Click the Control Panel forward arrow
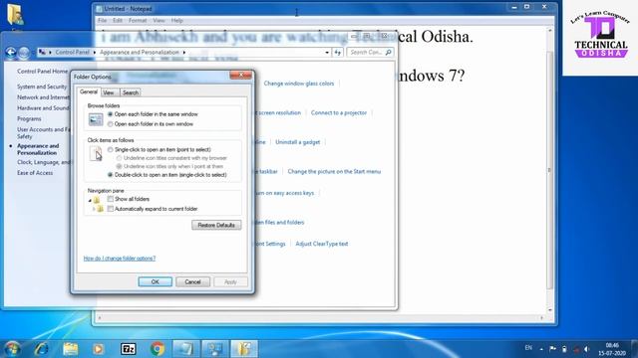 point(24,53)
